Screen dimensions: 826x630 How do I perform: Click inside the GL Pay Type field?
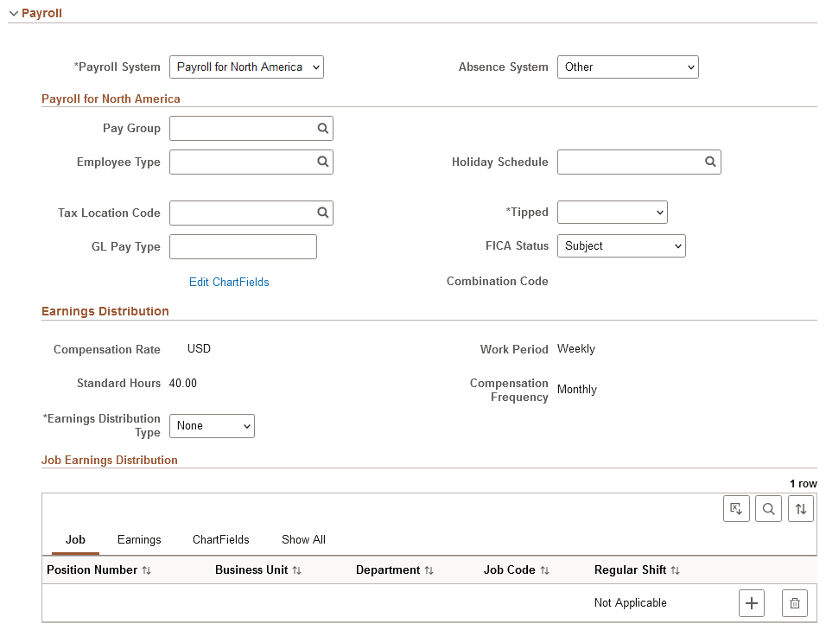(x=243, y=246)
